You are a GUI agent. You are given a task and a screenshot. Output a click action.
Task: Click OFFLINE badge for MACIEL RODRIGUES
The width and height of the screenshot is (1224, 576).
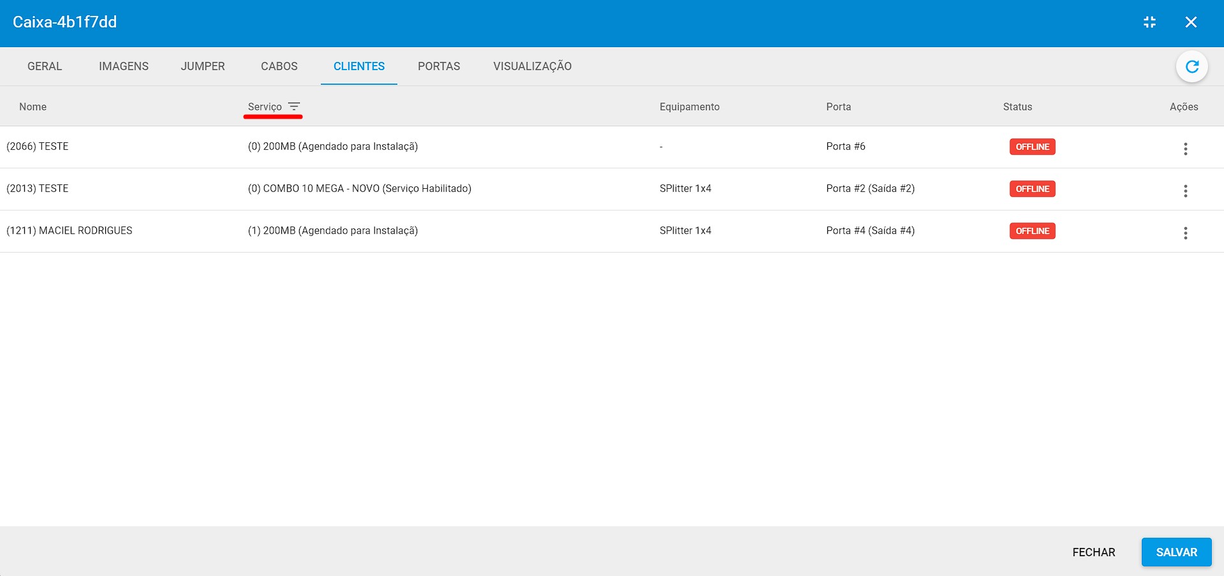click(x=1032, y=231)
